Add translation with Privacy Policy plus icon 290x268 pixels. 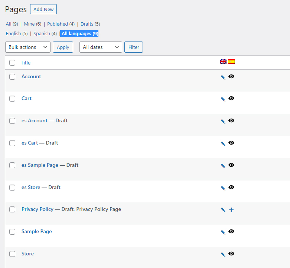[x=231, y=210]
